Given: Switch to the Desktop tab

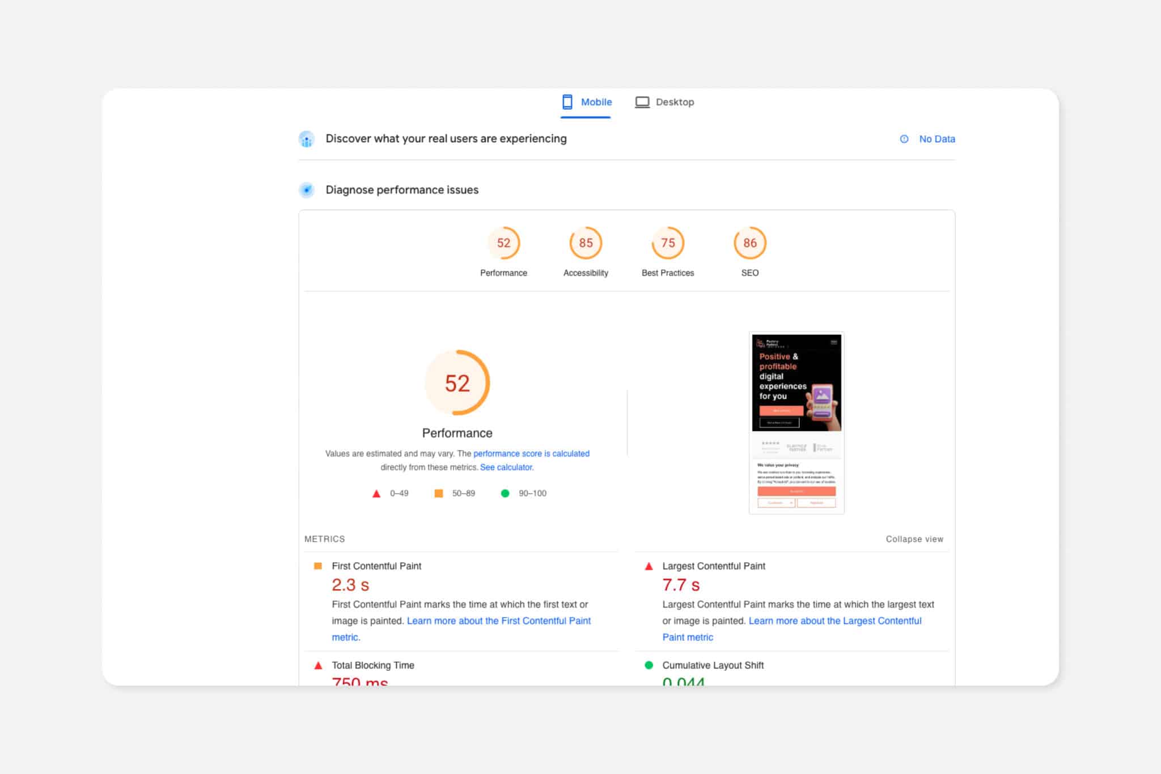Looking at the screenshot, I should click(674, 102).
